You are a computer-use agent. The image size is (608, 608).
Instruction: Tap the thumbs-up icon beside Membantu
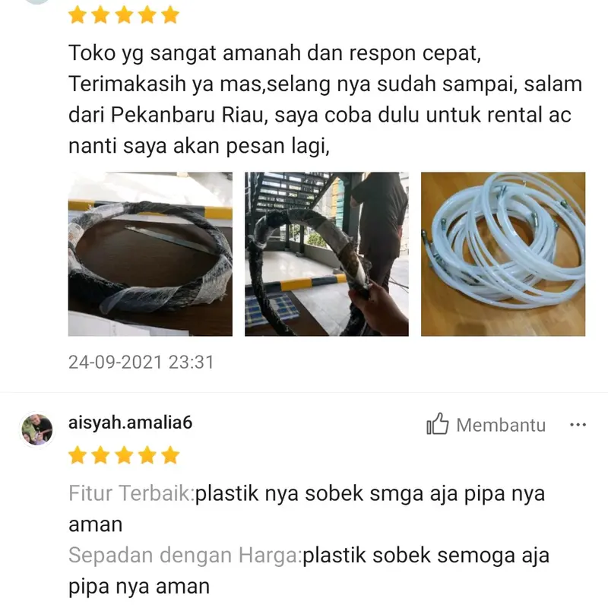point(438,423)
